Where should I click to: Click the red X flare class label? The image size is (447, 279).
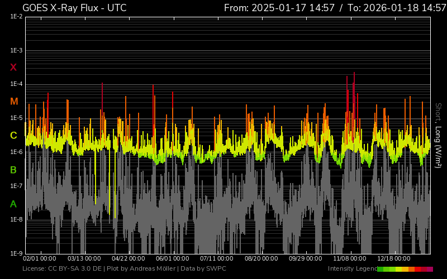[x=13, y=68]
